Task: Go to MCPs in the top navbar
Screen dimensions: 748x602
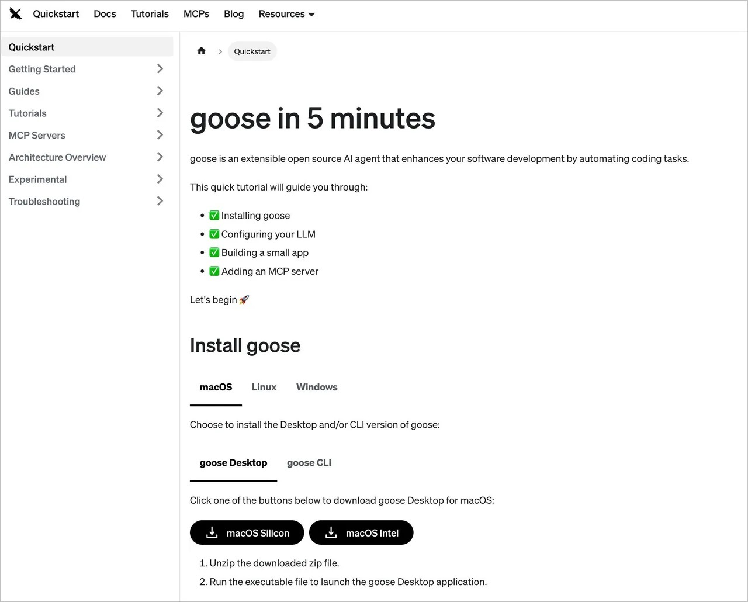Action: (x=196, y=14)
